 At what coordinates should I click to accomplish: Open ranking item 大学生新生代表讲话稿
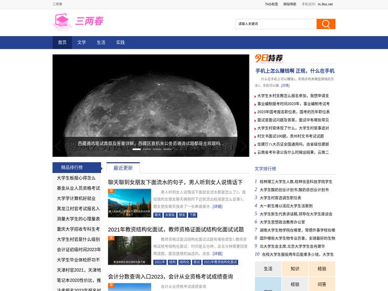click(x=296, y=214)
